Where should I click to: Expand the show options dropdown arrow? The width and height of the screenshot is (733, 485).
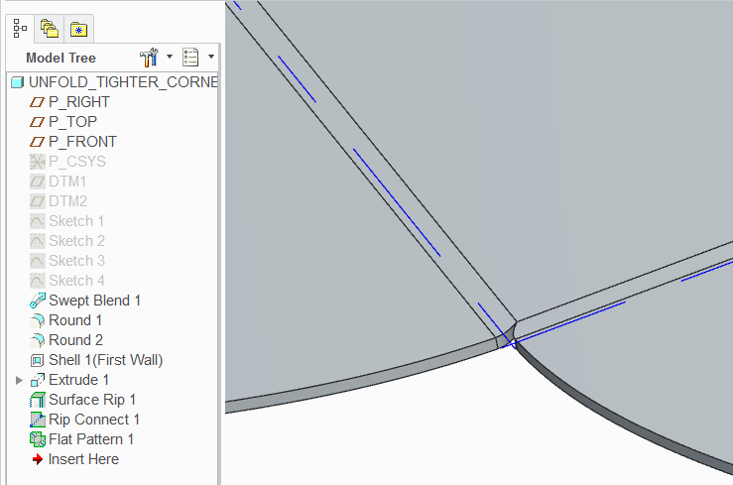point(211,57)
